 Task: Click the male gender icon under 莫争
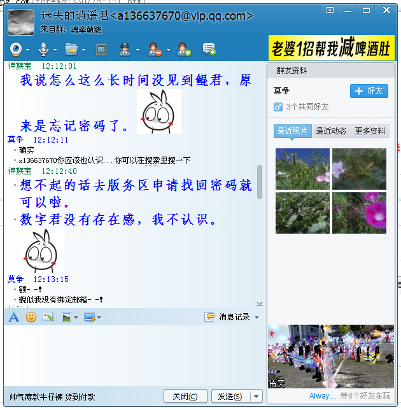(278, 107)
